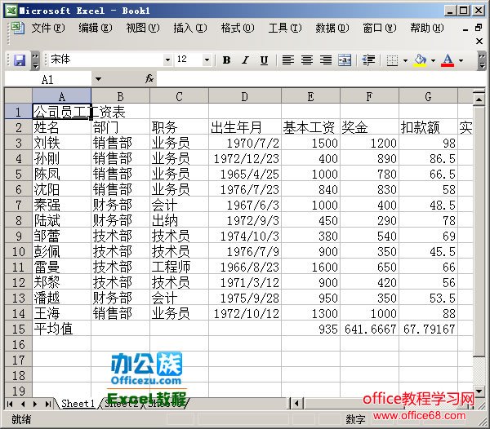Open the font name dropdown arrow
Screen dimensions: 490x429
click(167, 60)
